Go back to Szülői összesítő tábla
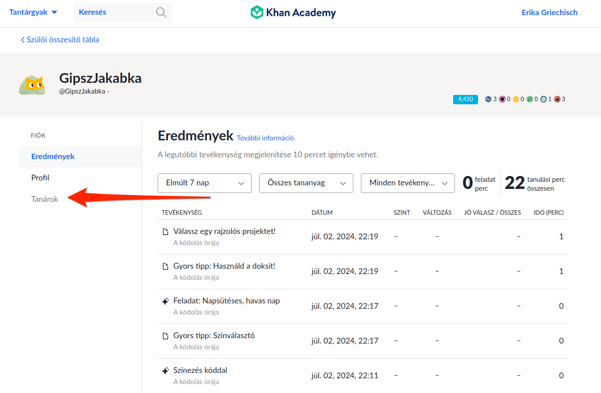 [60, 40]
